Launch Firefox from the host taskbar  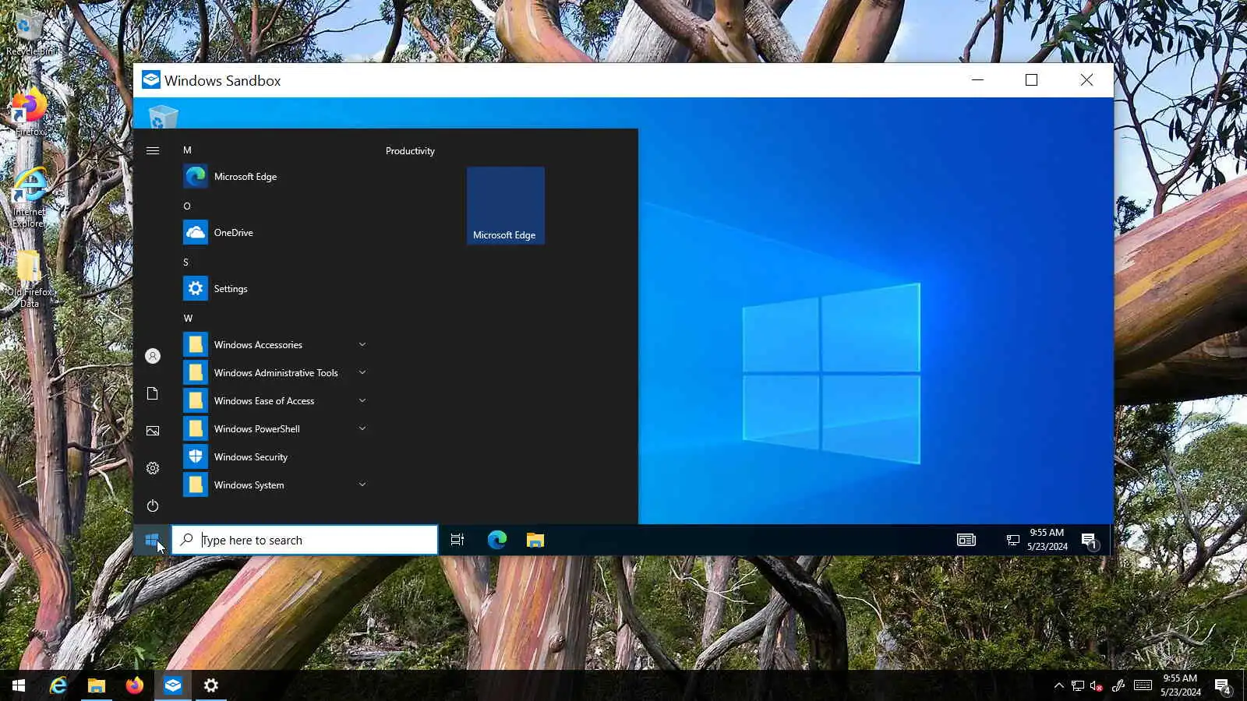pyautogui.click(x=135, y=685)
